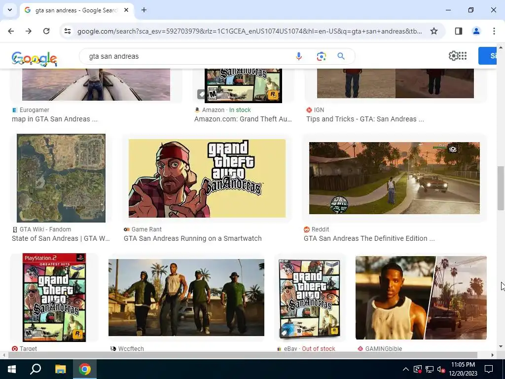Open the Windows Start menu
The image size is (505, 379).
(12, 369)
